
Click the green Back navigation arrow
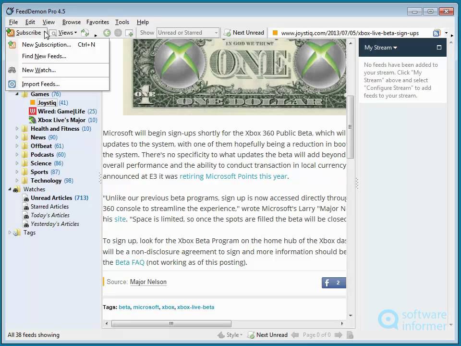(x=107, y=33)
